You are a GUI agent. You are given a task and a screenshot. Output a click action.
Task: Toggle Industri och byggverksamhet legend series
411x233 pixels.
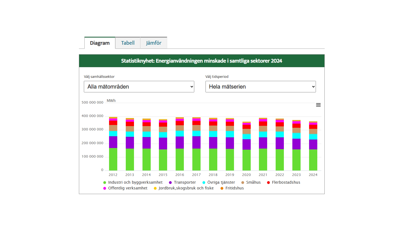(135, 182)
